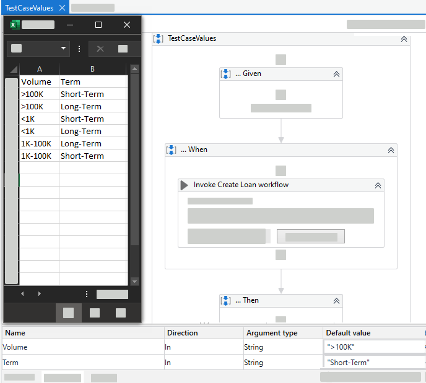Select the second >100K cell in column A

39,106
